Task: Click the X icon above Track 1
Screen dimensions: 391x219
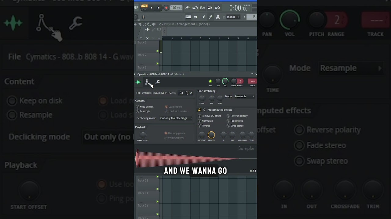Action: click(x=147, y=38)
